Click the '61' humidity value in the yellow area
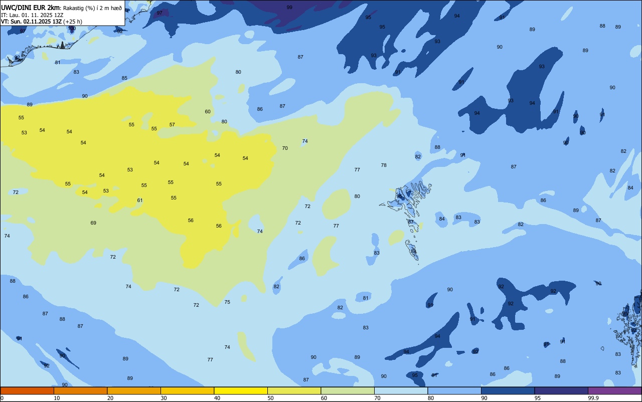The height and width of the screenshot is (402, 642). [x=140, y=200]
